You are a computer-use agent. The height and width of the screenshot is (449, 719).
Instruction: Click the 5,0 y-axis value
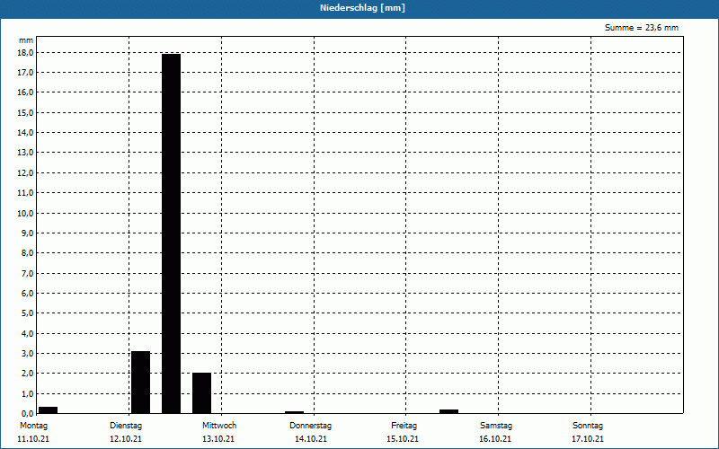(x=28, y=313)
